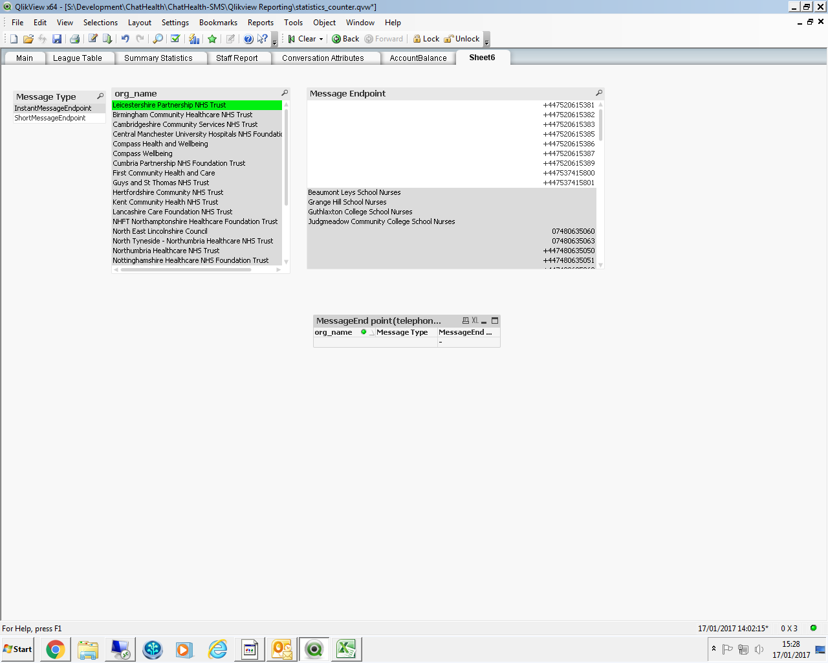The image size is (828, 663).
Task: Select ShortMessageEndpoint in Message Type
Action: tap(60, 118)
